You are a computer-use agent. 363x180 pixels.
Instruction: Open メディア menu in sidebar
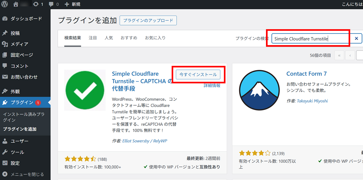(x=25, y=44)
